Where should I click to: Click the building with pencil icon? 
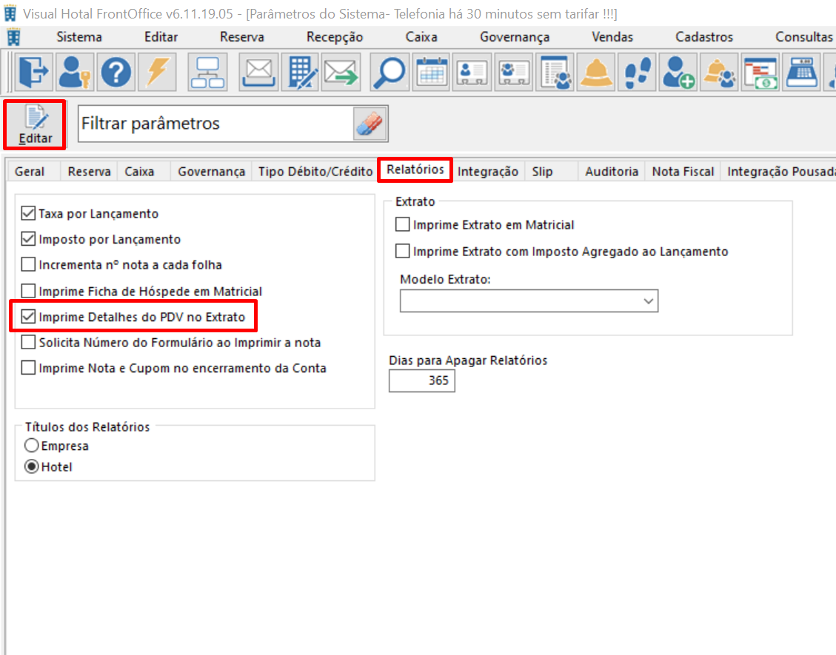(300, 72)
